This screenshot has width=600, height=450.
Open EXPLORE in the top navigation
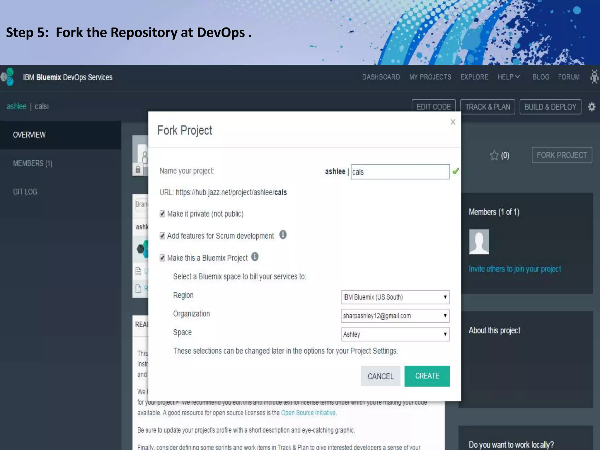474,77
